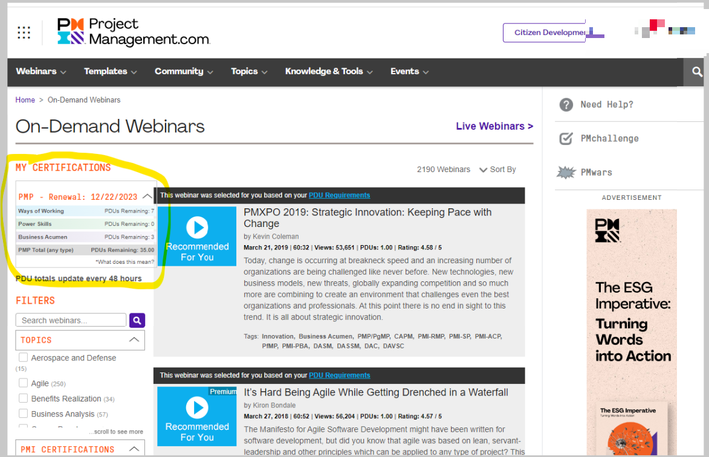Click the PMI-RMP tag

click(432, 336)
